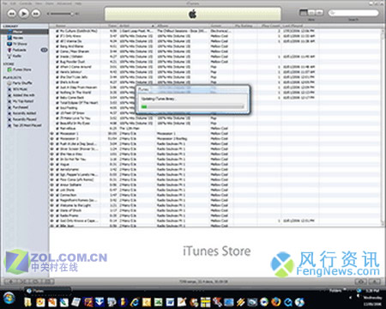
Task: Switch to album grouped view button
Action: [x=311, y=13]
